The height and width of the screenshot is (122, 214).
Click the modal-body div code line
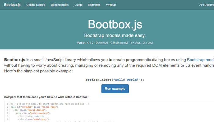point(34,120)
